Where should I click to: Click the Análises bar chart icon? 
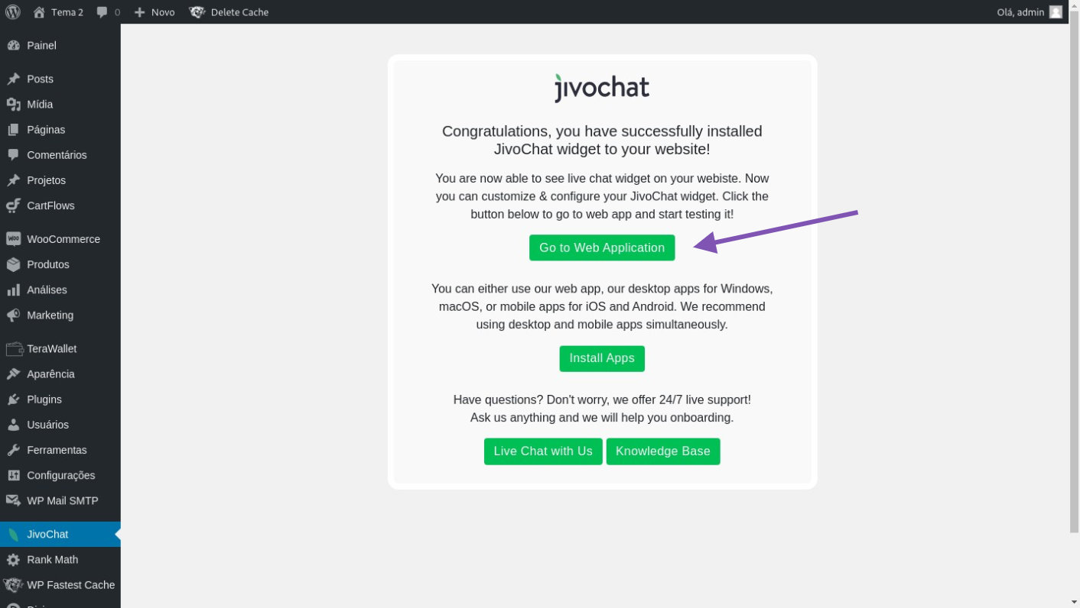[13, 290]
